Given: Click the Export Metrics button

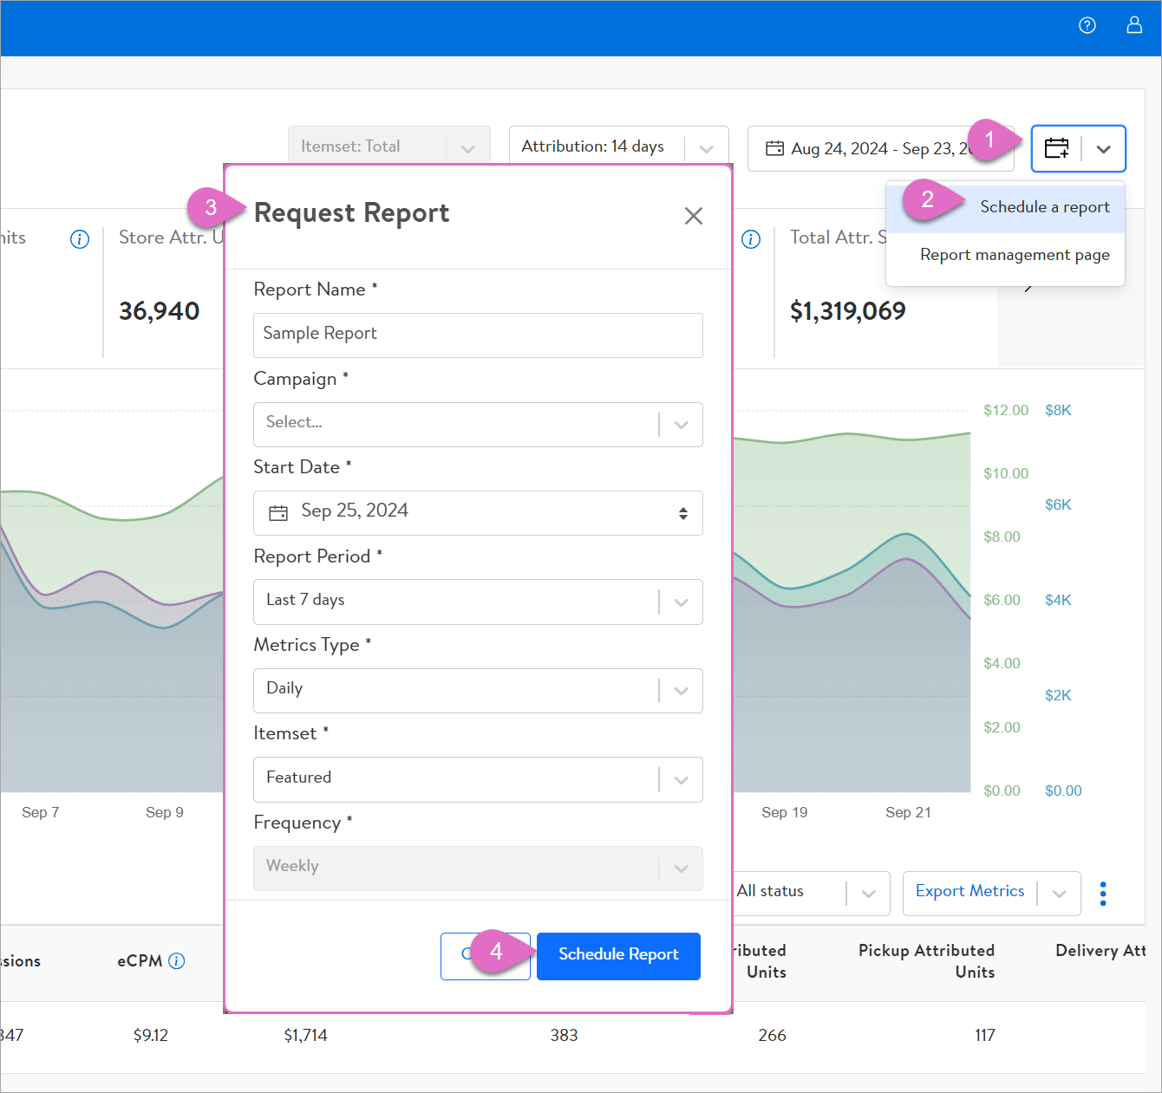Looking at the screenshot, I should tap(969, 892).
